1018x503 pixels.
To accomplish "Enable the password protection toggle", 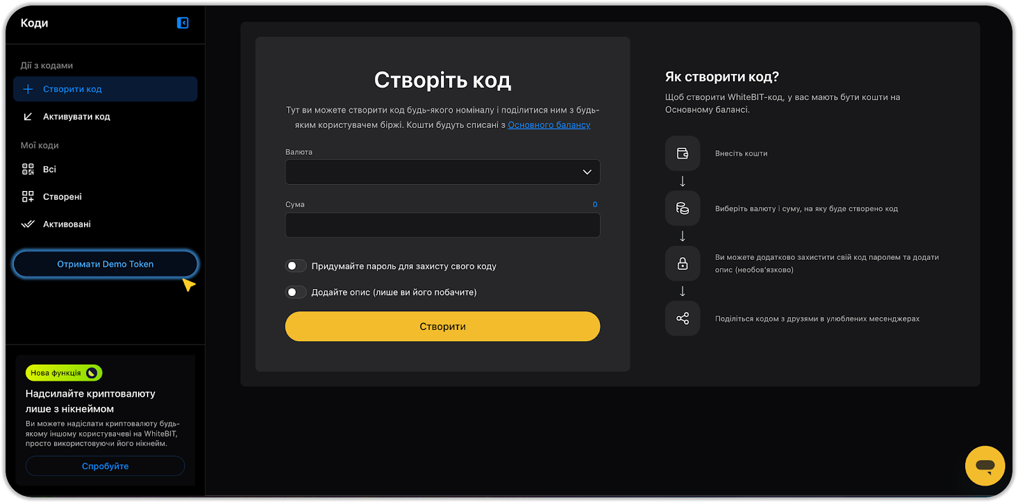I will [296, 266].
